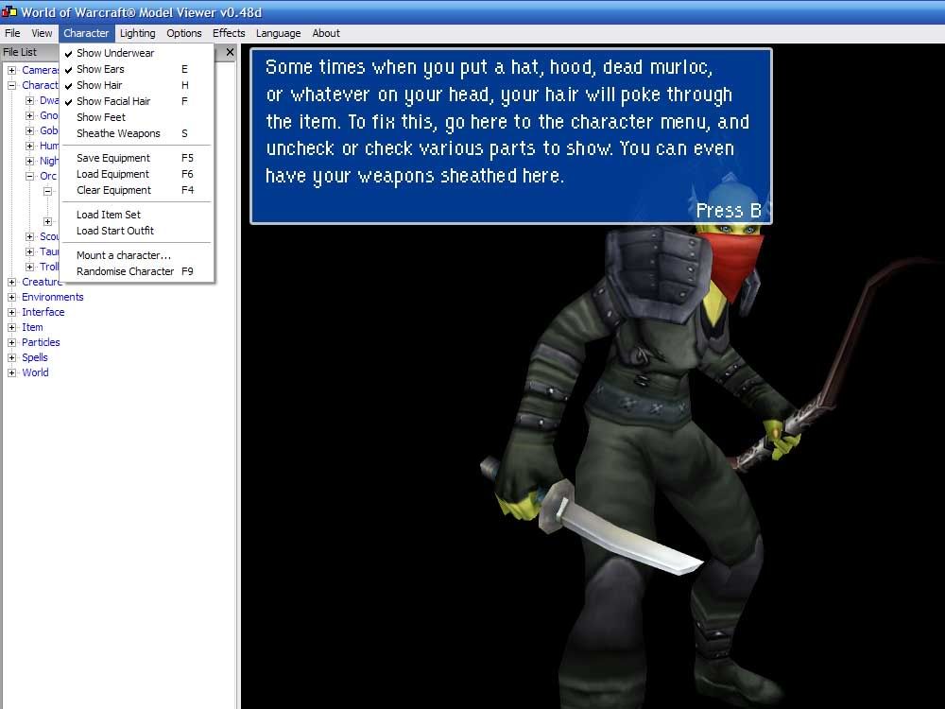Select the Interface folder label

pyautogui.click(x=43, y=312)
